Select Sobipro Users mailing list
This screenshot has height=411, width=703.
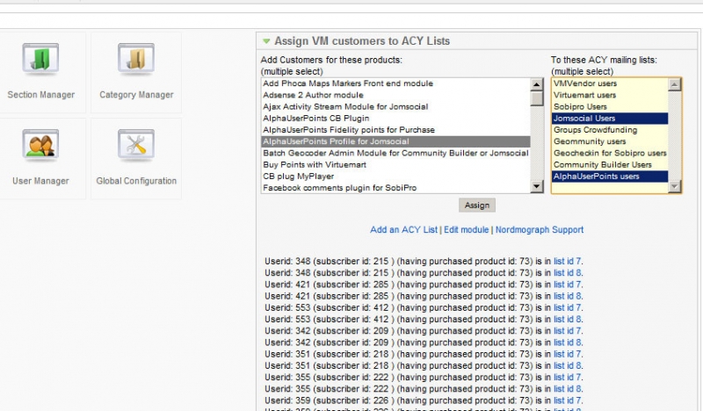[610, 106]
